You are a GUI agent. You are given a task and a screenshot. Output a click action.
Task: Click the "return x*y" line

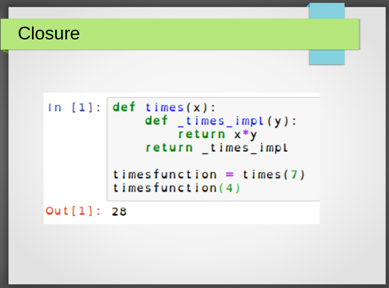217,135
